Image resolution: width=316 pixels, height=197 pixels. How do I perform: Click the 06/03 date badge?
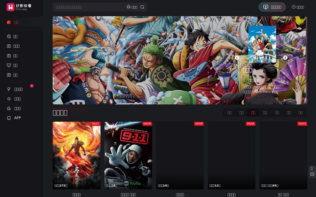pyautogui.click(x=302, y=123)
